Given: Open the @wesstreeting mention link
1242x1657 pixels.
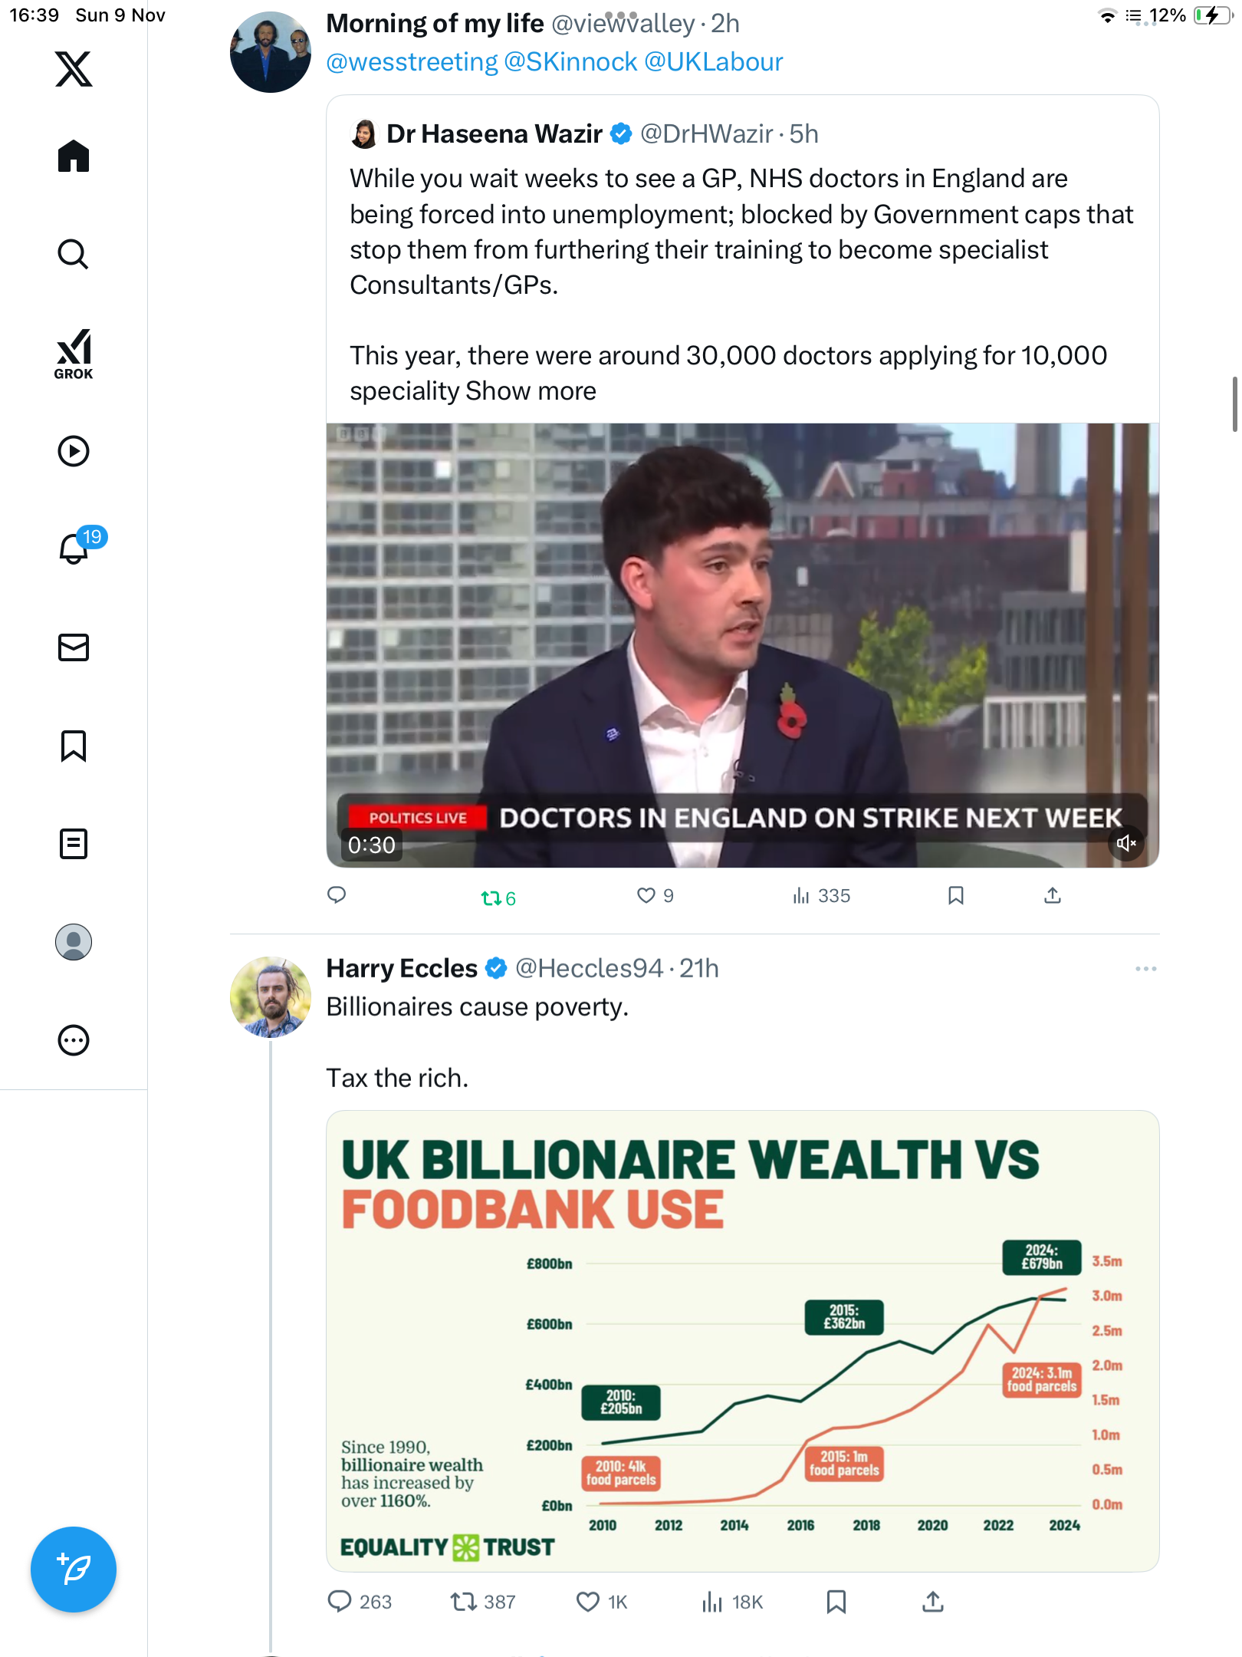Looking at the screenshot, I should tap(412, 61).
